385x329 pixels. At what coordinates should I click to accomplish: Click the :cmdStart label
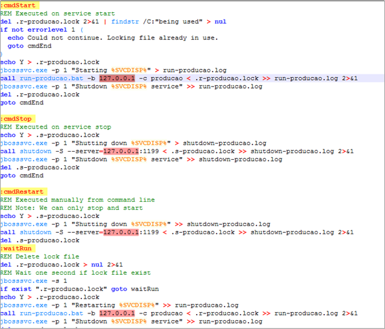pos(20,5)
